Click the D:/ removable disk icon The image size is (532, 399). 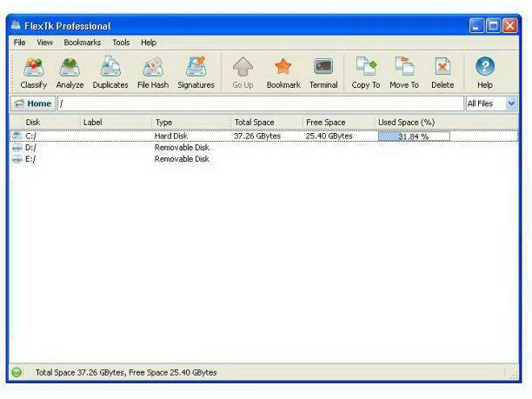[17, 147]
